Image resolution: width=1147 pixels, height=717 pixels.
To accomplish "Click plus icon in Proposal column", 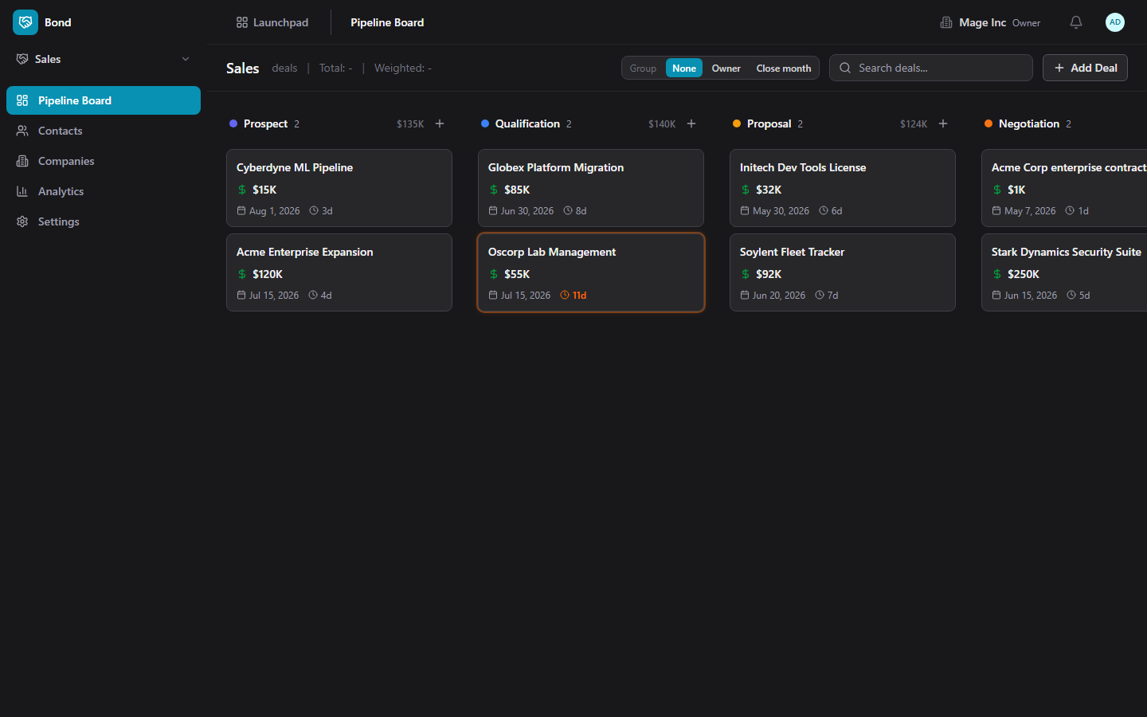I will click(x=943, y=123).
